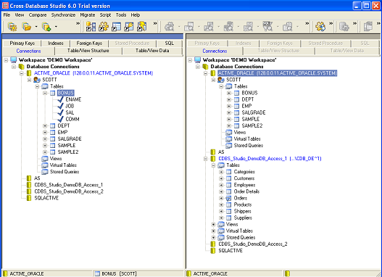Collapse the CDBS_Studio_DemoDB_Access_1 node in right pane
382x277 pixels.
206,159
